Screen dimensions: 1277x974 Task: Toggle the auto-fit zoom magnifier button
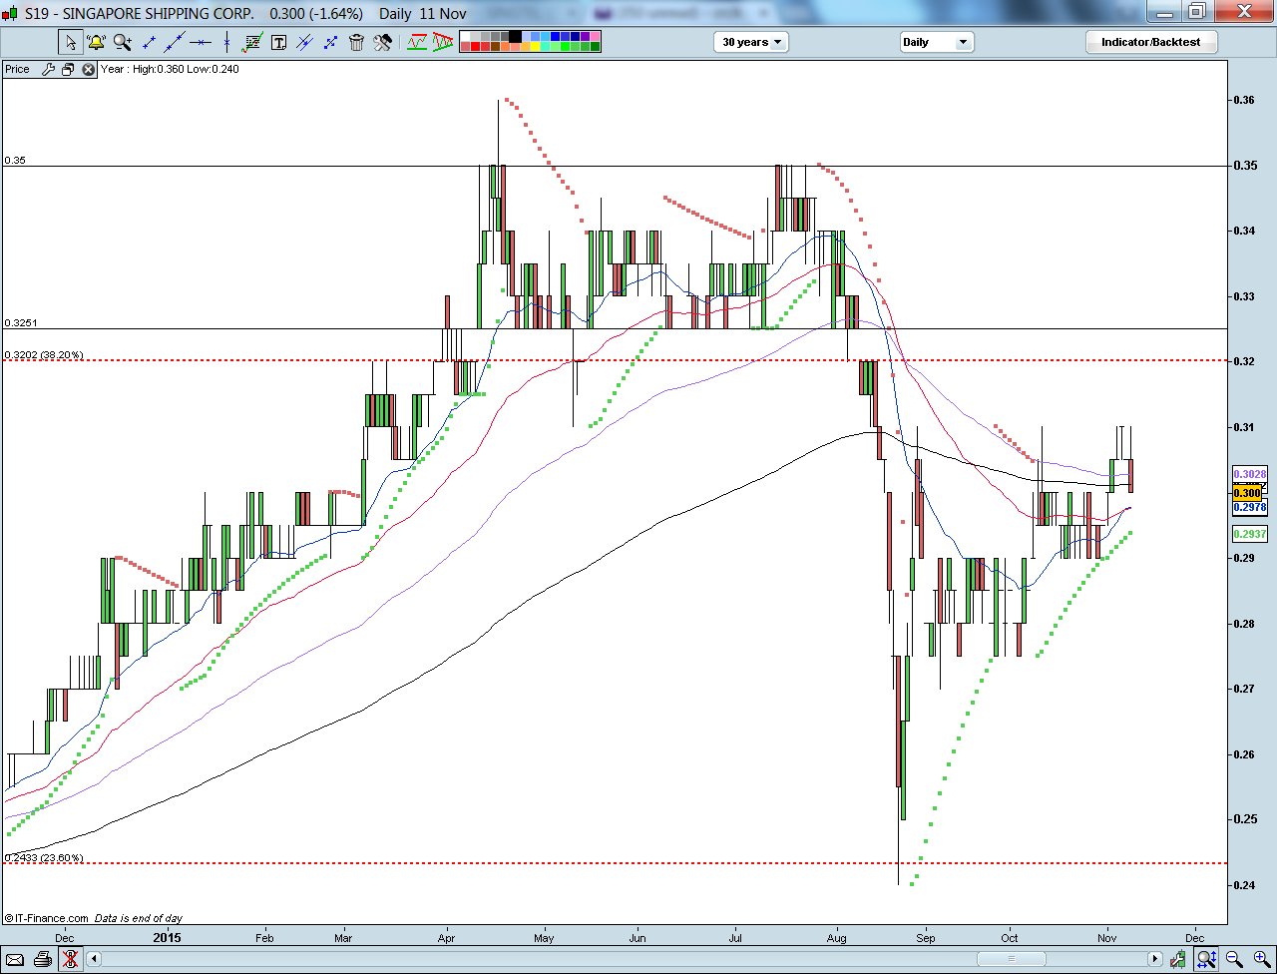click(x=1206, y=959)
